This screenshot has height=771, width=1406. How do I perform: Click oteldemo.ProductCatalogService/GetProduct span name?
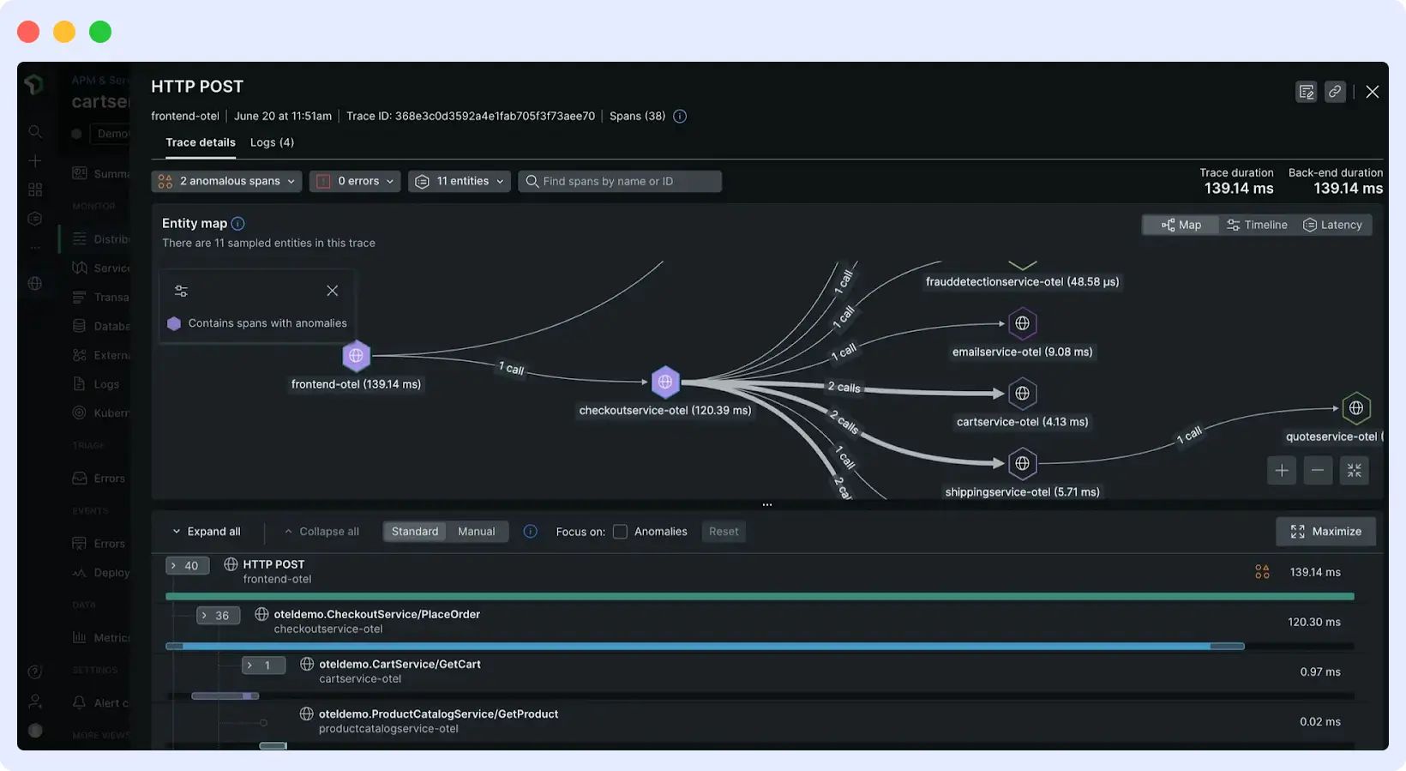point(438,714)
